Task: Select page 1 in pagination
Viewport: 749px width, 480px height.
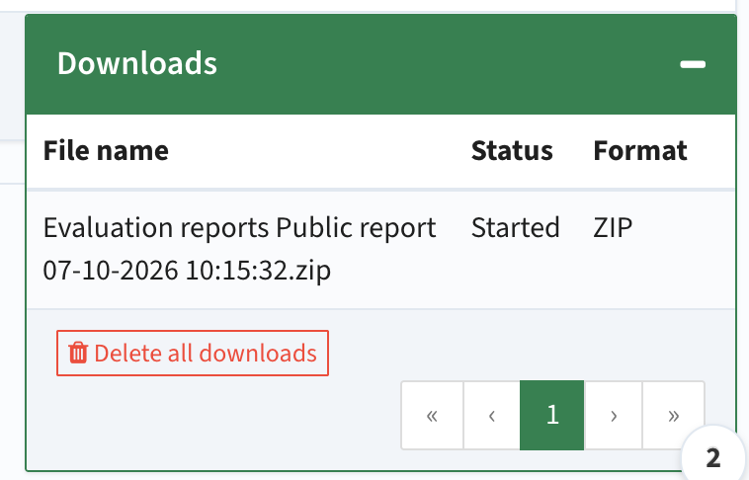Action: (551, 415)
